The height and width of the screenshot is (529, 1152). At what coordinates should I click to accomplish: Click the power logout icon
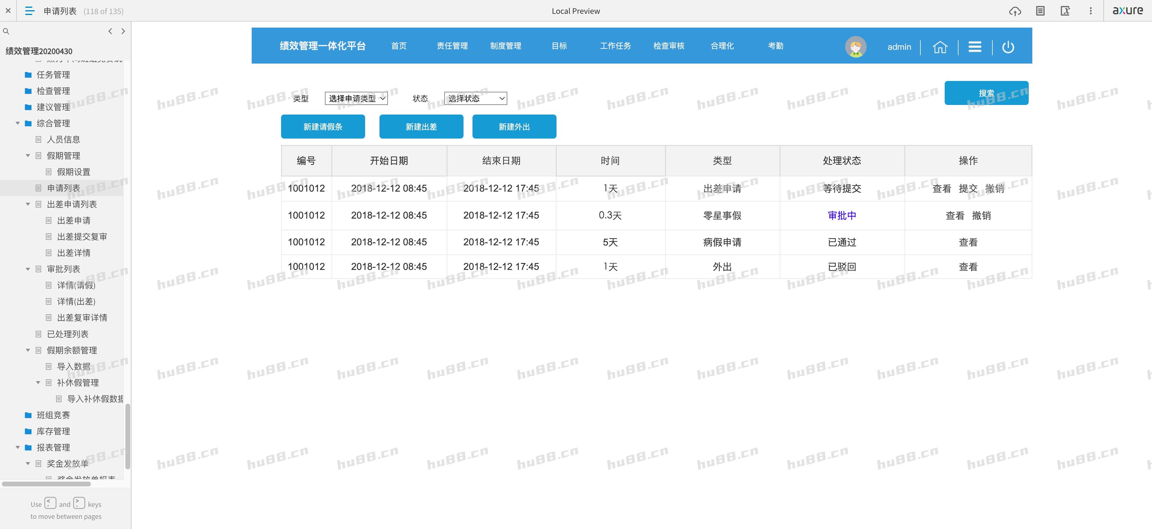click(1008, 47)
